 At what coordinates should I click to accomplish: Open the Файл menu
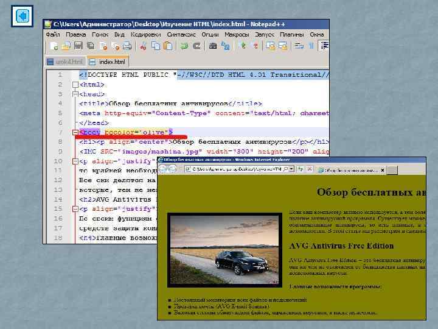tap(53, 34)
